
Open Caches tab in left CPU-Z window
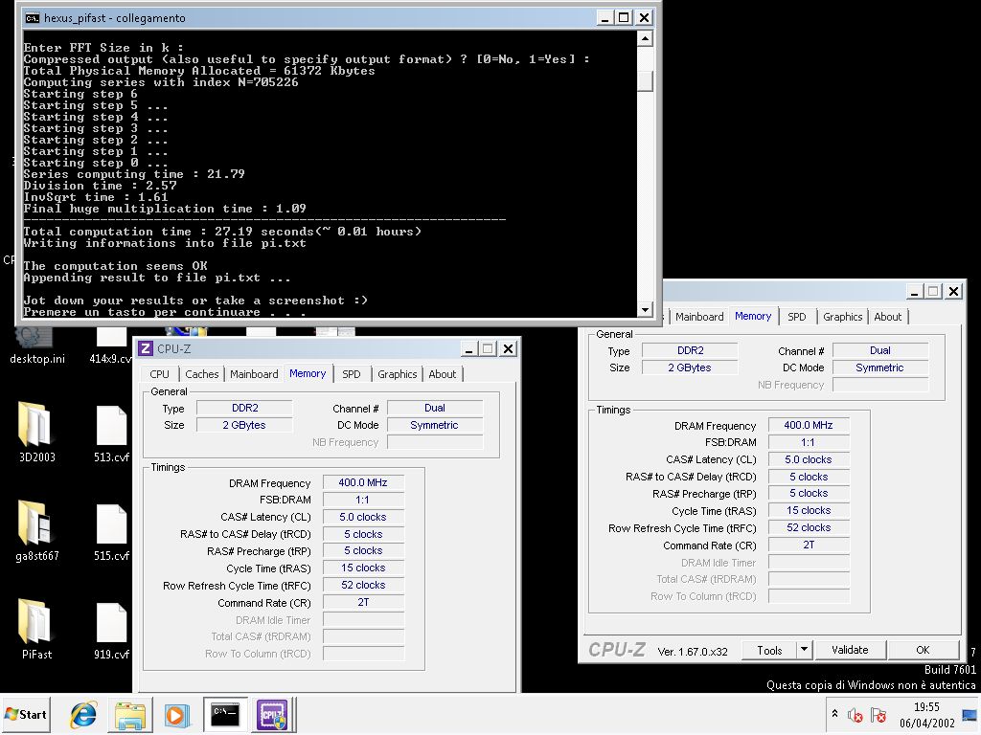point(202,374)
